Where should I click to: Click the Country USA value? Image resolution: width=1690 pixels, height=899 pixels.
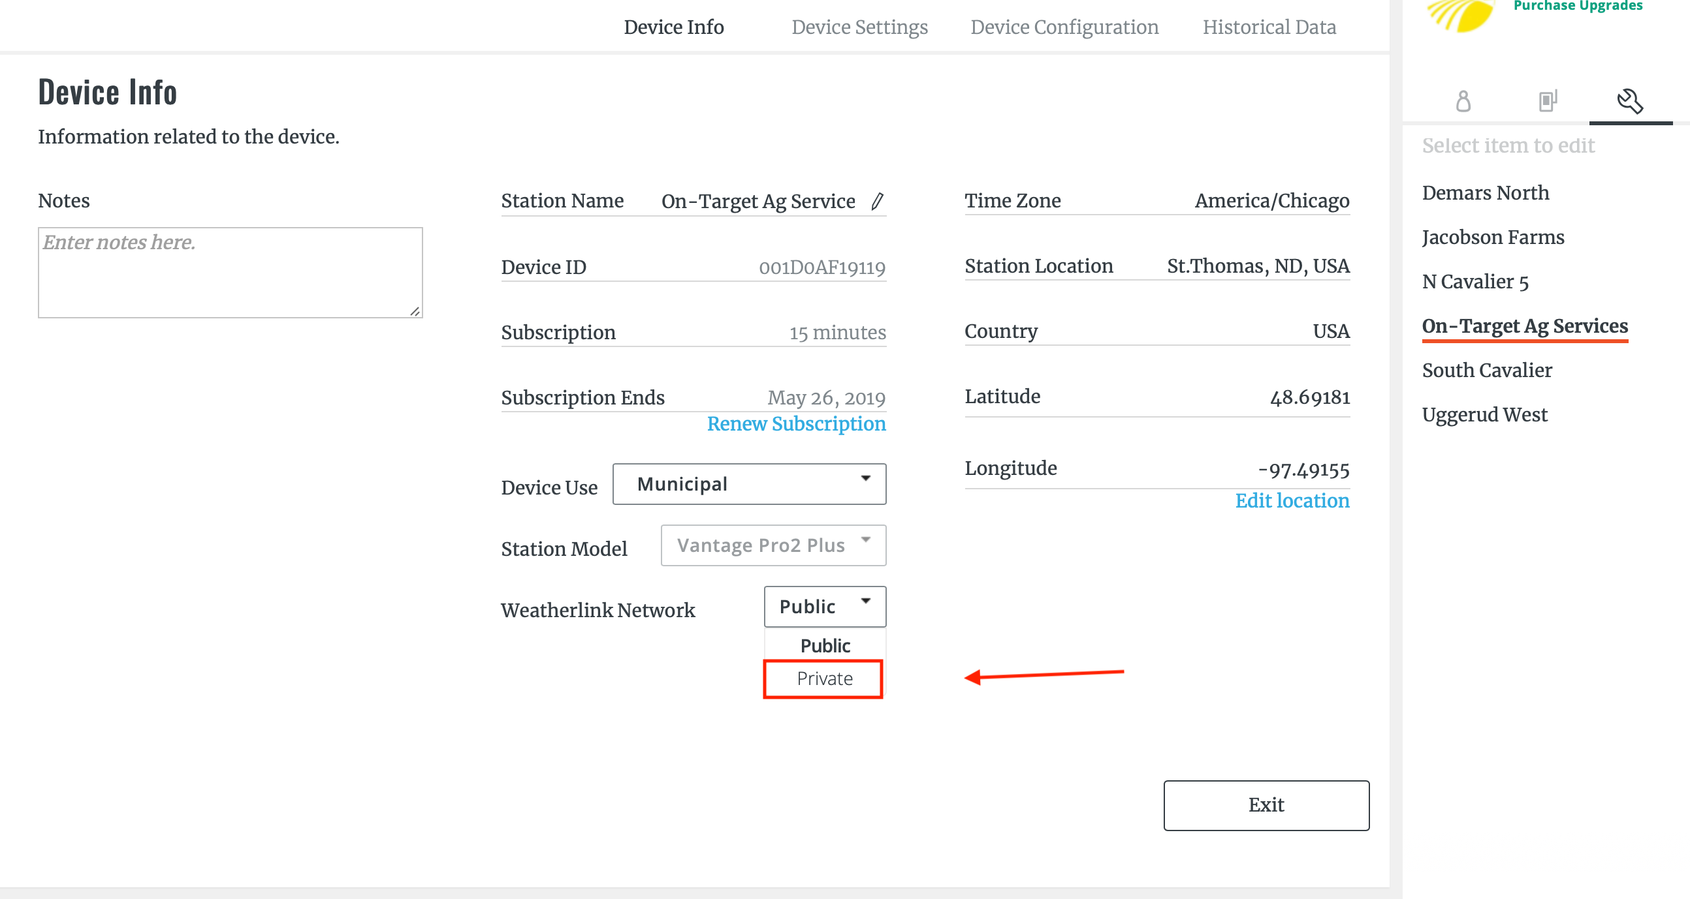1330,331
